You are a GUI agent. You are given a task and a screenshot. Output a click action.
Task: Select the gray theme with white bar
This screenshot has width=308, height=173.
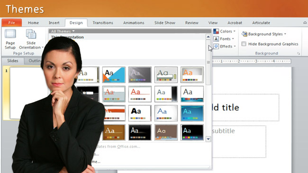(166, 75)
